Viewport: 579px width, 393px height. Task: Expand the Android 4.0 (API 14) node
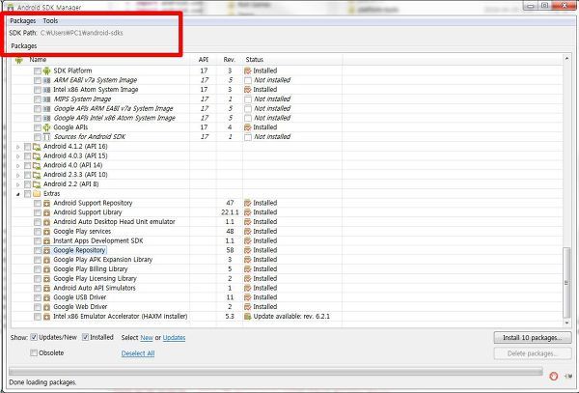pos(17,166)
